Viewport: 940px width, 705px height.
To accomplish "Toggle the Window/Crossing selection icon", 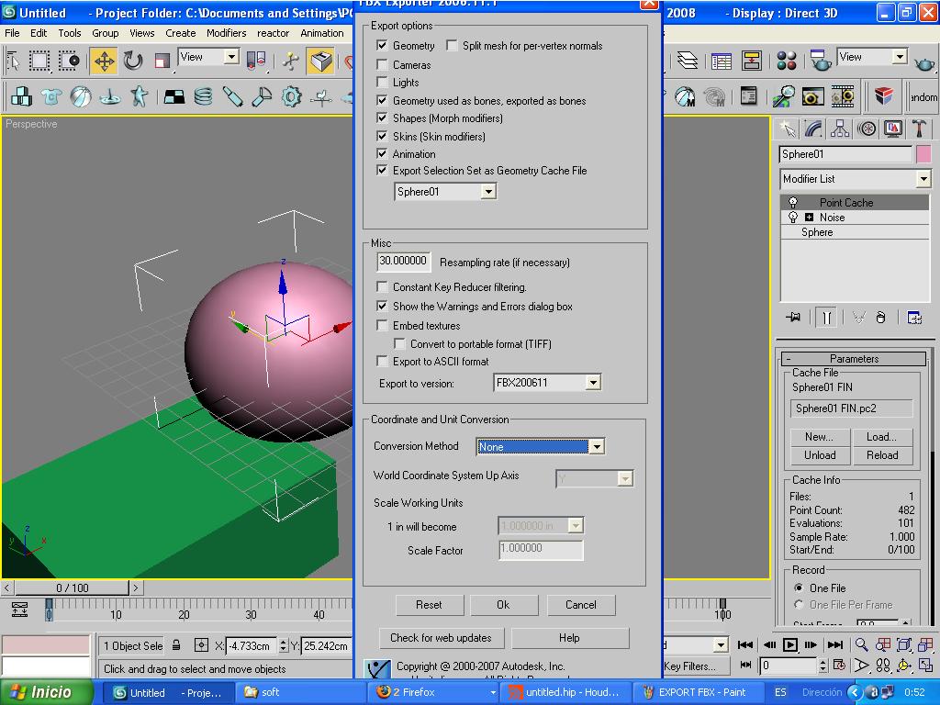I will coord(69,61).
